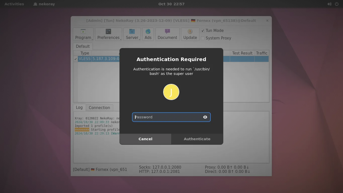Click the Update button in NekoRay
Viewport: 343px width, 193px height.
coord(190,34)
